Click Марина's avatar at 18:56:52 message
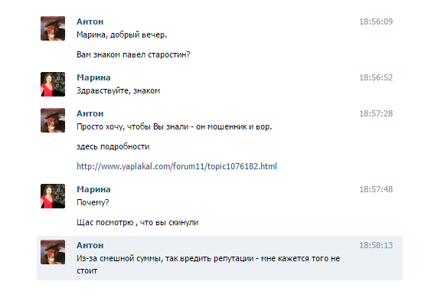 coord(53,84)
